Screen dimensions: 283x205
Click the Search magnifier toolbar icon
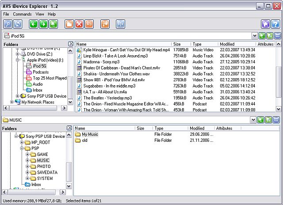(8, 24)
